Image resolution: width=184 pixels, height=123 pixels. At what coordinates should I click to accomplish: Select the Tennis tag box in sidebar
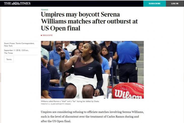point(9,59)
